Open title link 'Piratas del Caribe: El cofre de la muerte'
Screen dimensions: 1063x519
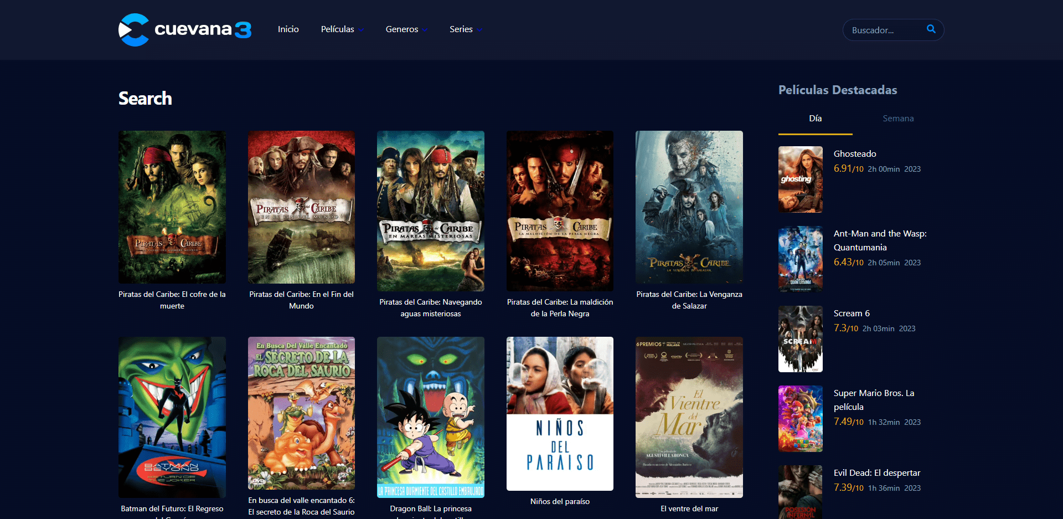pyautogui.click(x=172, y=300)
